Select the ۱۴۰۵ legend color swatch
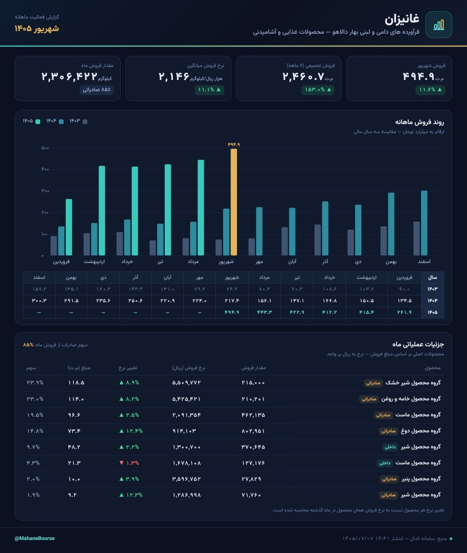This screenshot has width=467, height=553. pos(38,121)
